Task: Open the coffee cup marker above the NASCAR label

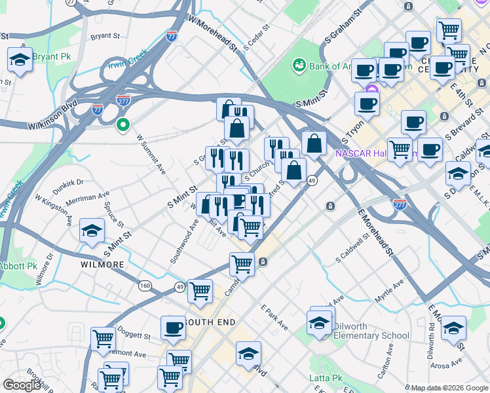Action: pyautogui.click(x=414, y=123)
